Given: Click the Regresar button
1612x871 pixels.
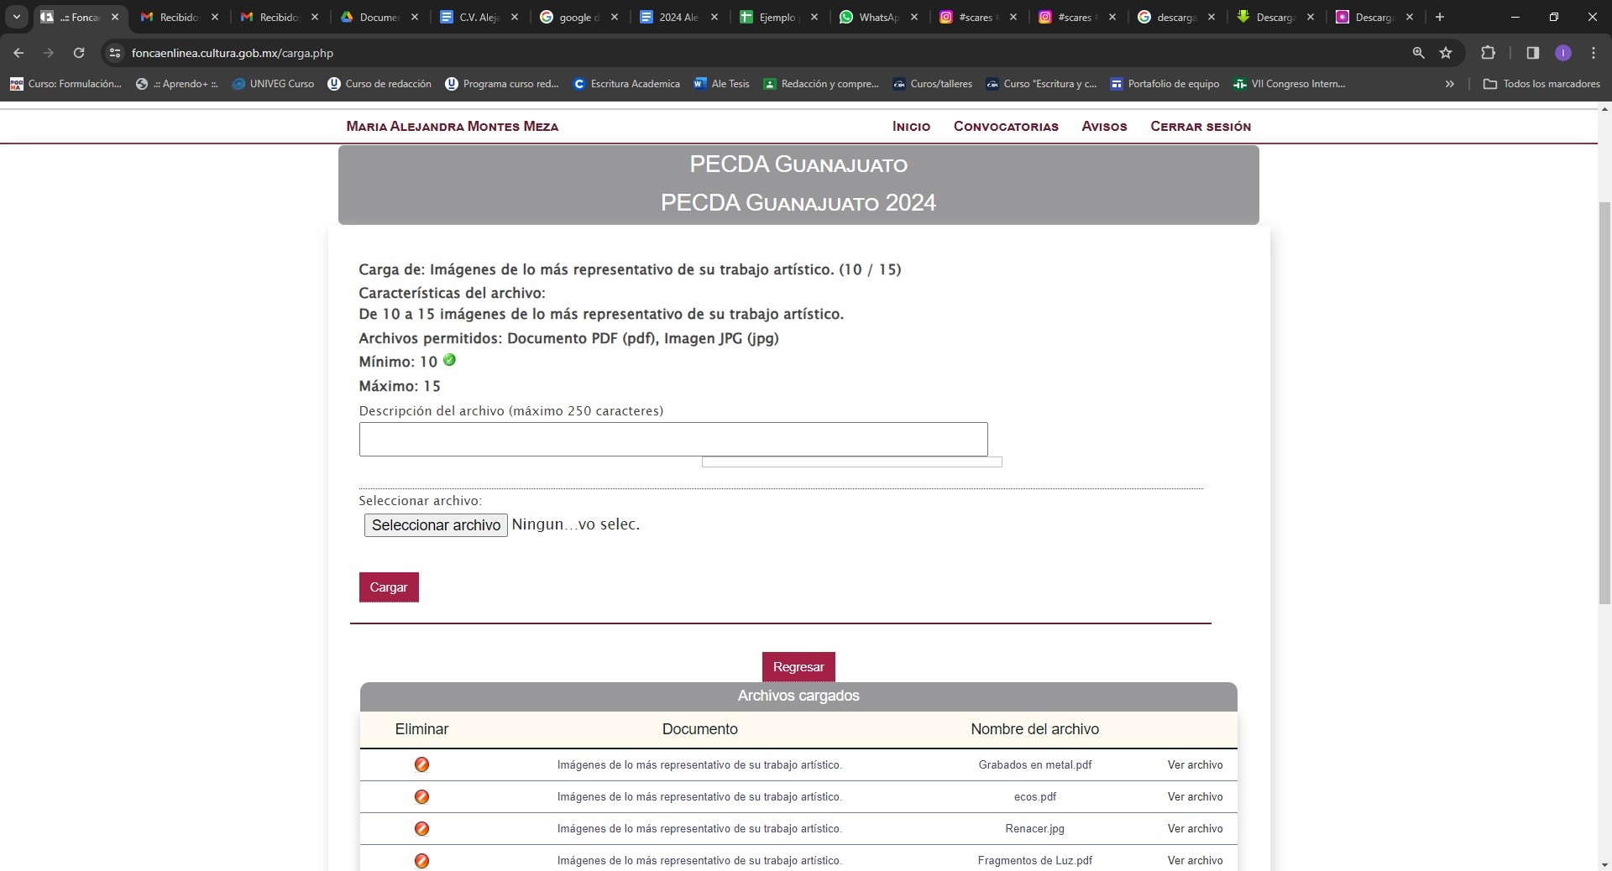Looking at the screenshot, I should tap(798, 667).
